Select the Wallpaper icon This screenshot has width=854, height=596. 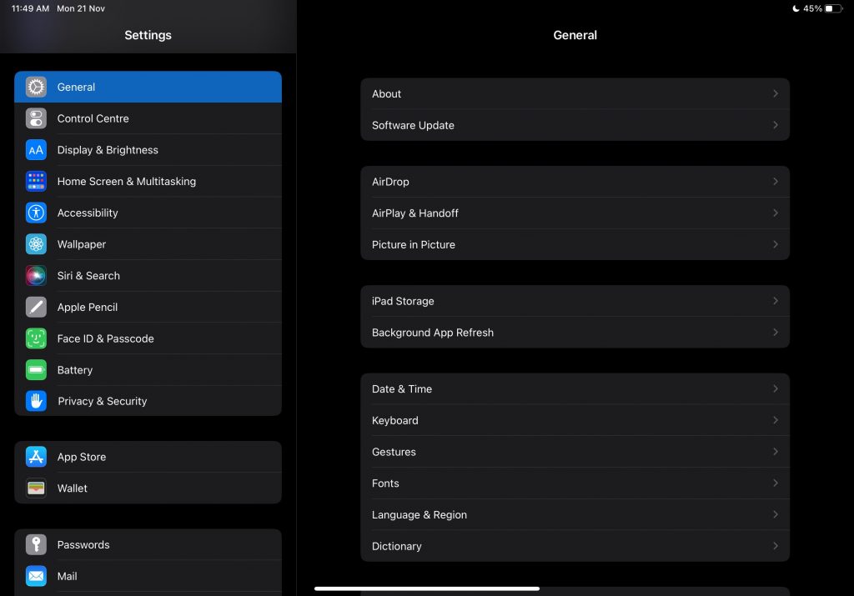point(36,244)
